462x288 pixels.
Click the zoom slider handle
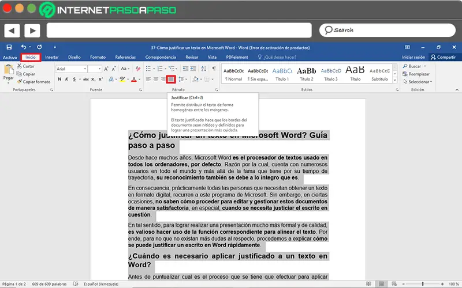click(x=423, y=284)
